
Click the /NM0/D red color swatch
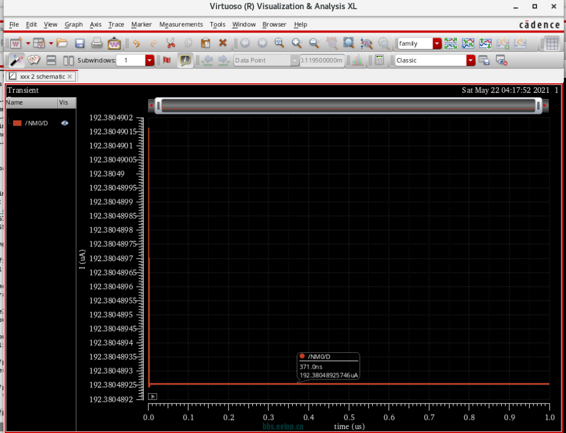tap(17, 123)
